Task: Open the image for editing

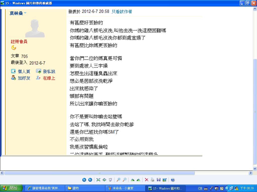Action: [x=164, y=180]
